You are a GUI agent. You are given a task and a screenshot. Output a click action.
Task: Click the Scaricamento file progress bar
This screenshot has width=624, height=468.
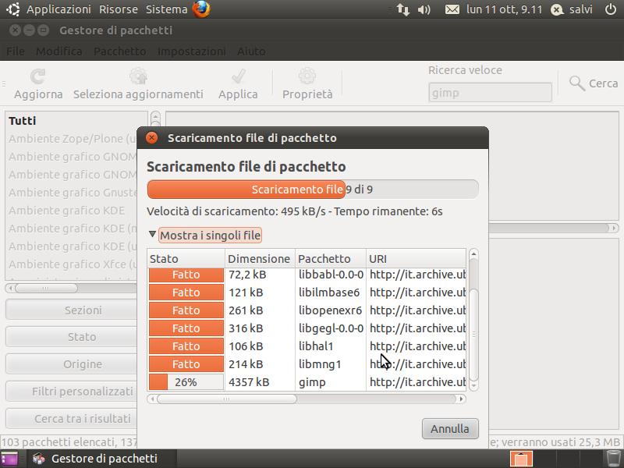click(x=313, y=190)
